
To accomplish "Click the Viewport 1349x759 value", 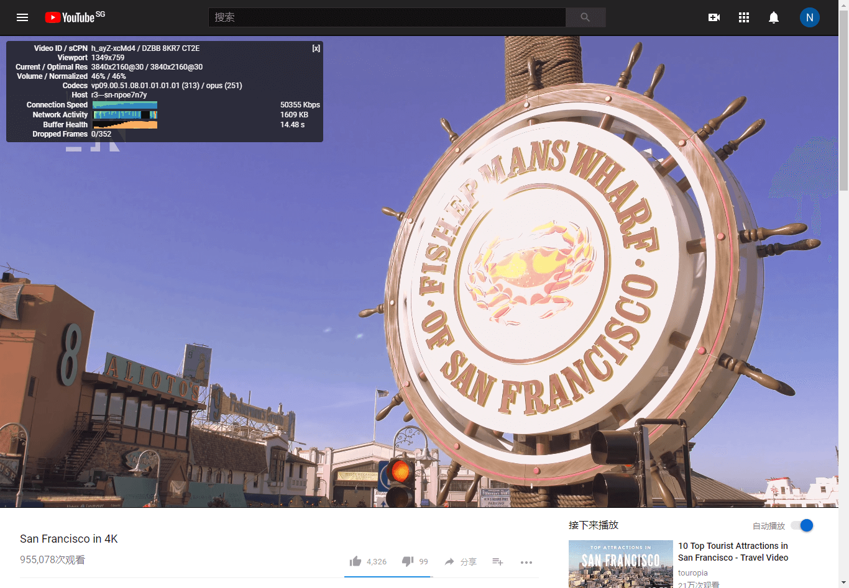I will [108, 58].
